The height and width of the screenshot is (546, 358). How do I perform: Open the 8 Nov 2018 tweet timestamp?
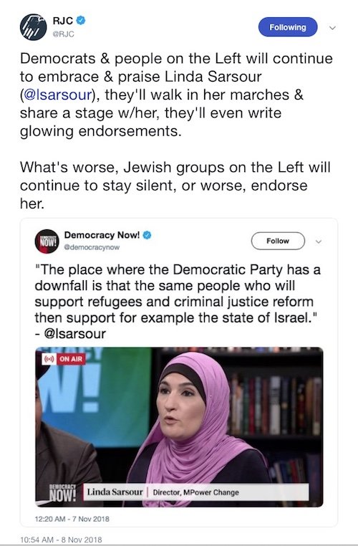62,540
